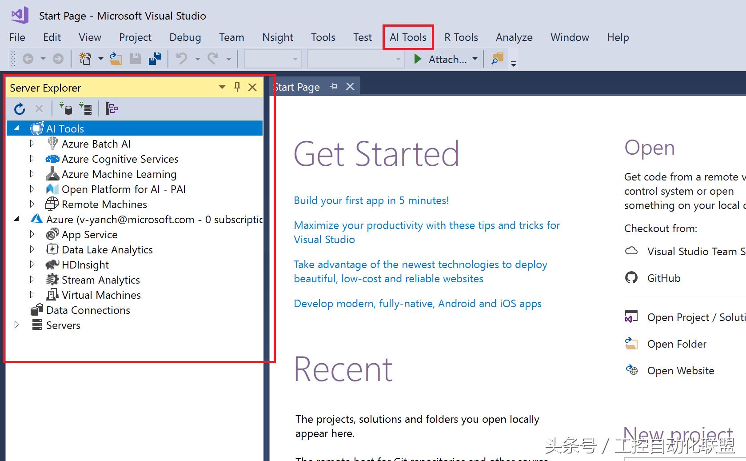
Task: Expand the HDInsight node
Action: (x=32, y=265)
